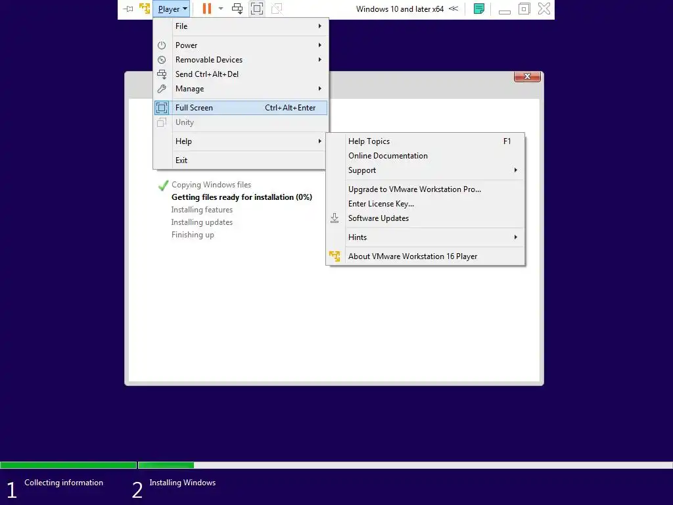The height and width of the screenshot is (505, 673).
Task: Expand the Hints submenu
Action: (x=425, y=237)
